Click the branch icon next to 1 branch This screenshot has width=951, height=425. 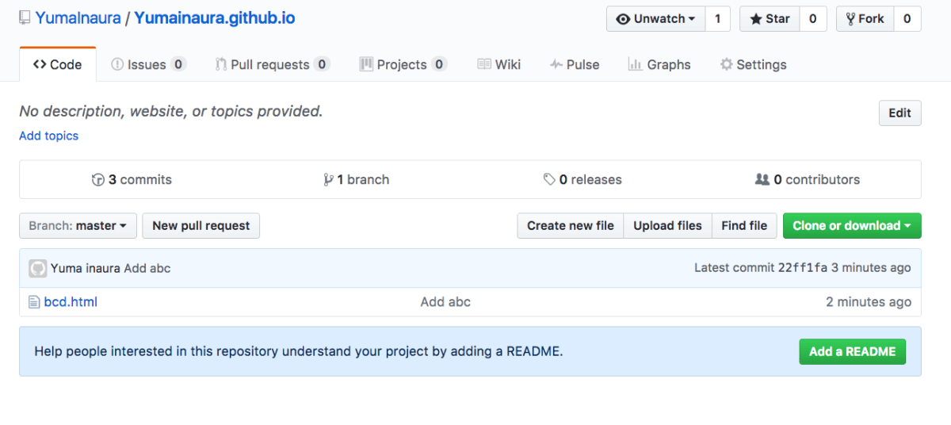point(328,180)
